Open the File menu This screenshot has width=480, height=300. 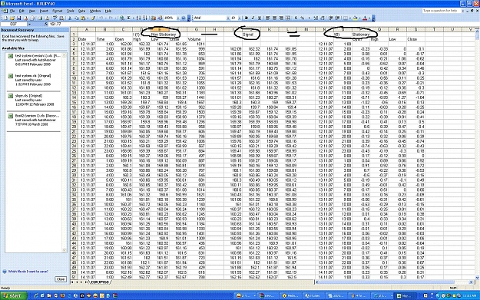12,11
